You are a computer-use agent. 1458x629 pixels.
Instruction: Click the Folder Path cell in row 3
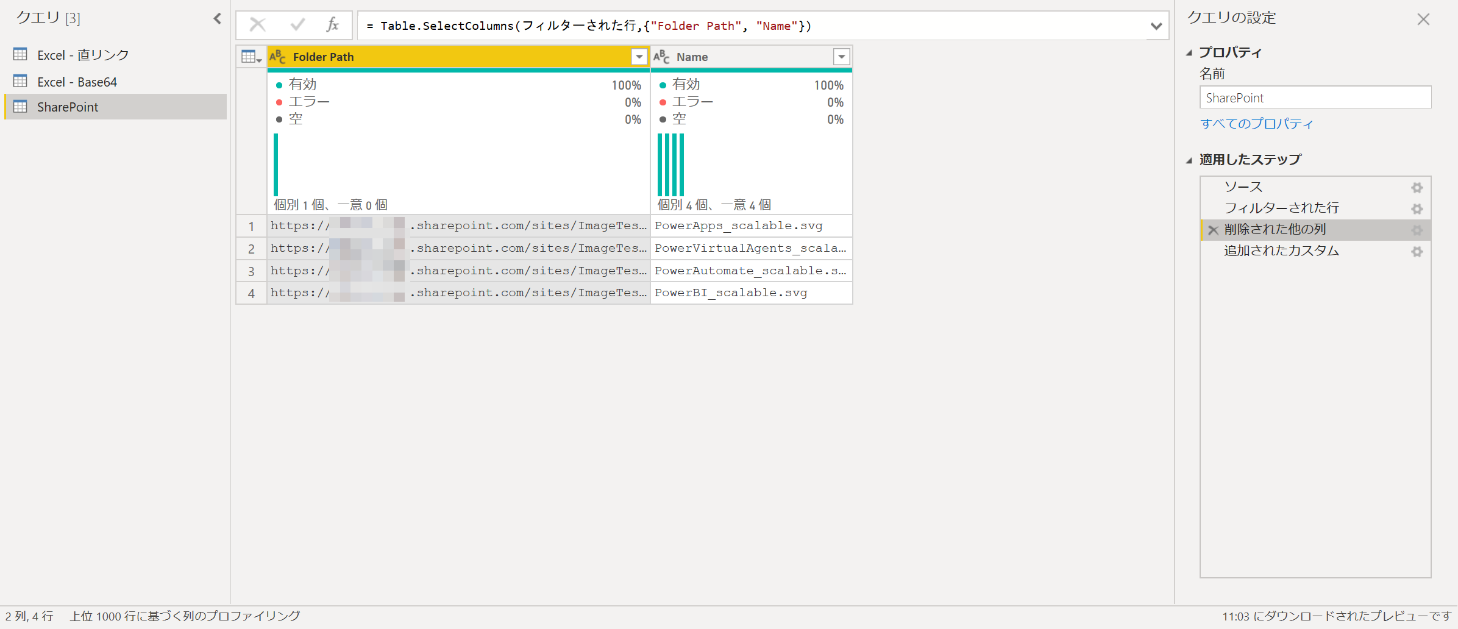tap(458, 271)
